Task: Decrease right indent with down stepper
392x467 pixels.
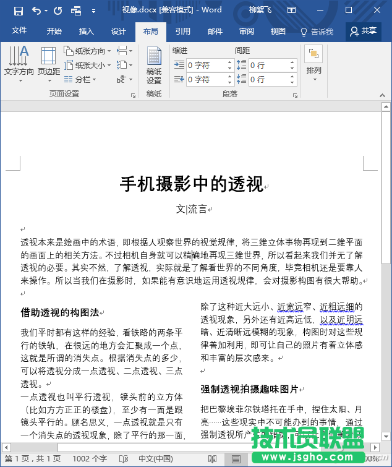Action: [x=229, y=82]
